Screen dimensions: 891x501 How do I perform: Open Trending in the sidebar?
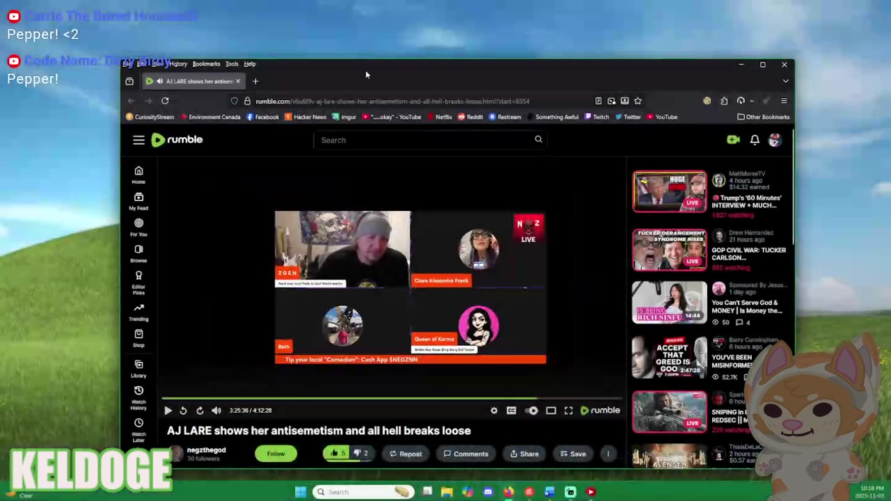pyautogui.click(x=139, y=312)
